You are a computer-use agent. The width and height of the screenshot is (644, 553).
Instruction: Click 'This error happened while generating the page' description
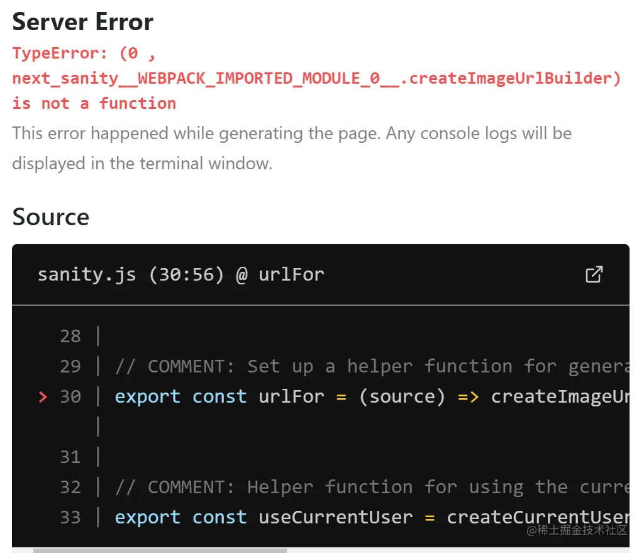292,148
